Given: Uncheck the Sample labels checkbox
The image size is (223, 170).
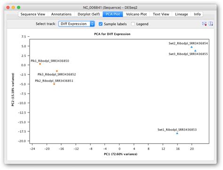Looking at the screenshot, I should 101,24.
